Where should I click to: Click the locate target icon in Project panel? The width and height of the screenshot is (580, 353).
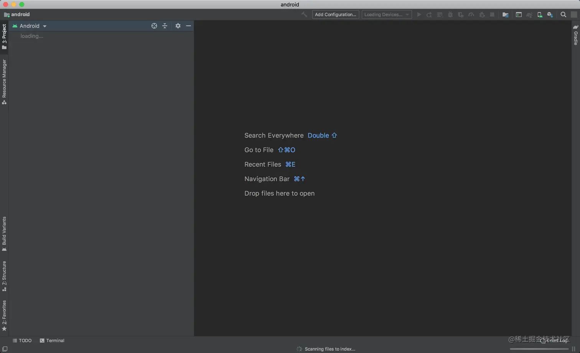[x=154, y=26]
